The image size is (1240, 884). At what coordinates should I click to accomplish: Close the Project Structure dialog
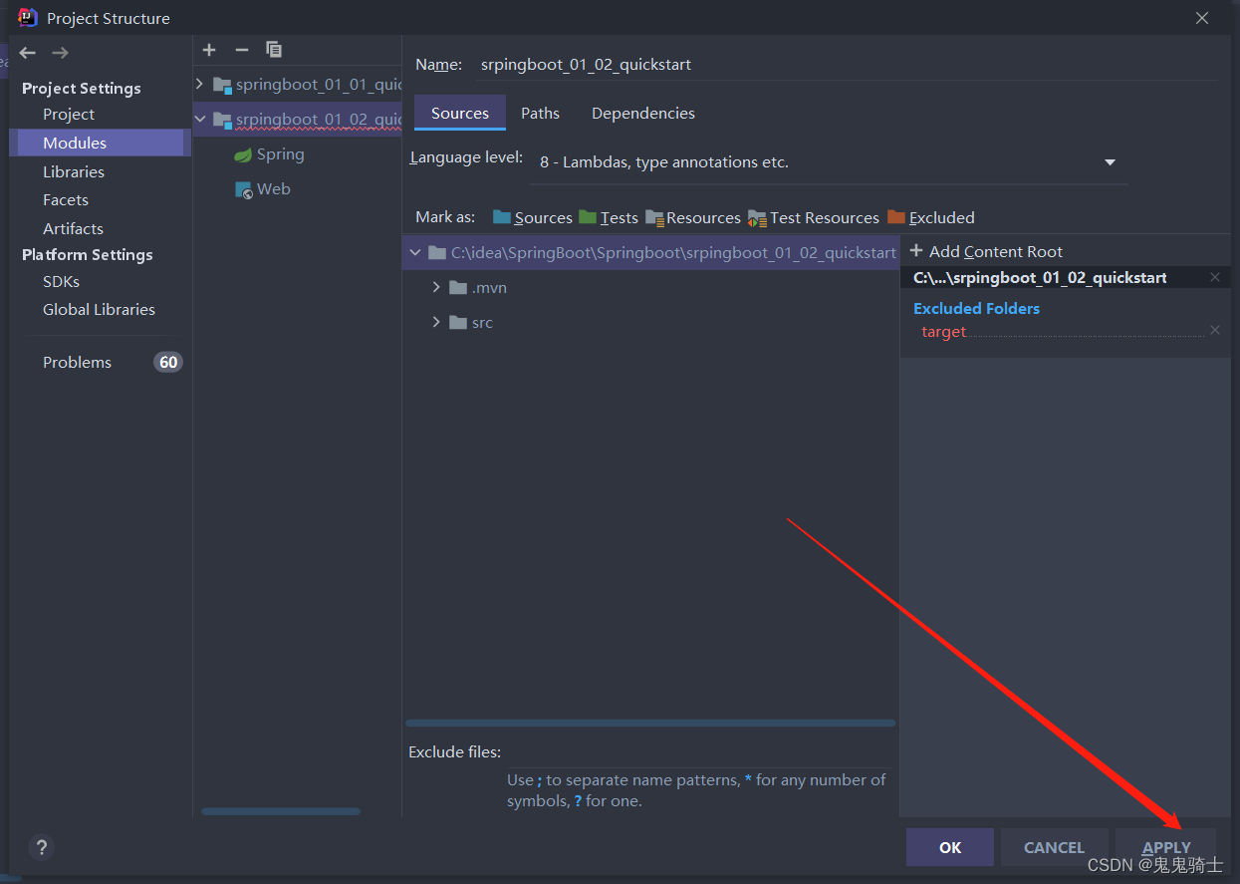(x=1202, y=18)
